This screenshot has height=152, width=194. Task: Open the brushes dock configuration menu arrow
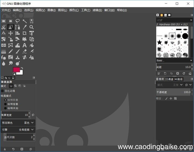coord(192,15)
